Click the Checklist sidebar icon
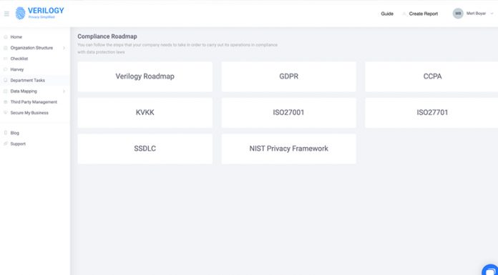498x275 pixels. (x=6, y=59)
